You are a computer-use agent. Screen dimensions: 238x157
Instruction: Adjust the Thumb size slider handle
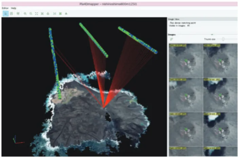pos(223,39)
